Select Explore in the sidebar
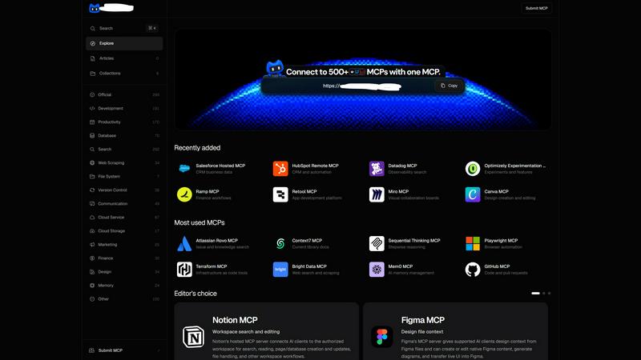 124,43
